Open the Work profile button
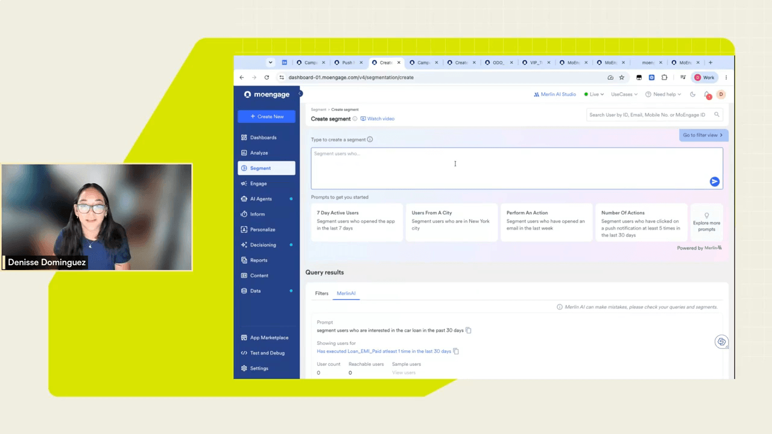This screenshot has width=772, height=434. pyautogui.click(x=704, y=77)
